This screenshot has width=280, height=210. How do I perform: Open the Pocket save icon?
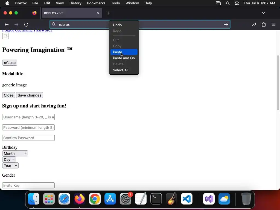point(253,24)
